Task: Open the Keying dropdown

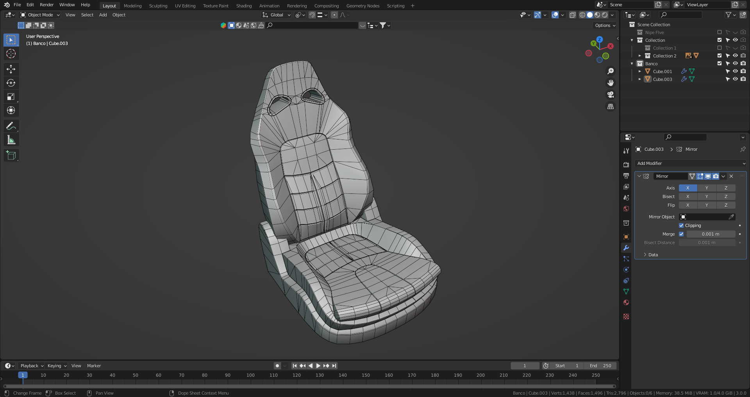Action: coord(57,366)
